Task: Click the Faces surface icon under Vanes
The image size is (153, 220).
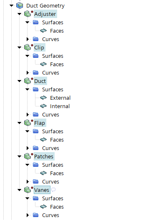Action: tap(43, 207)
